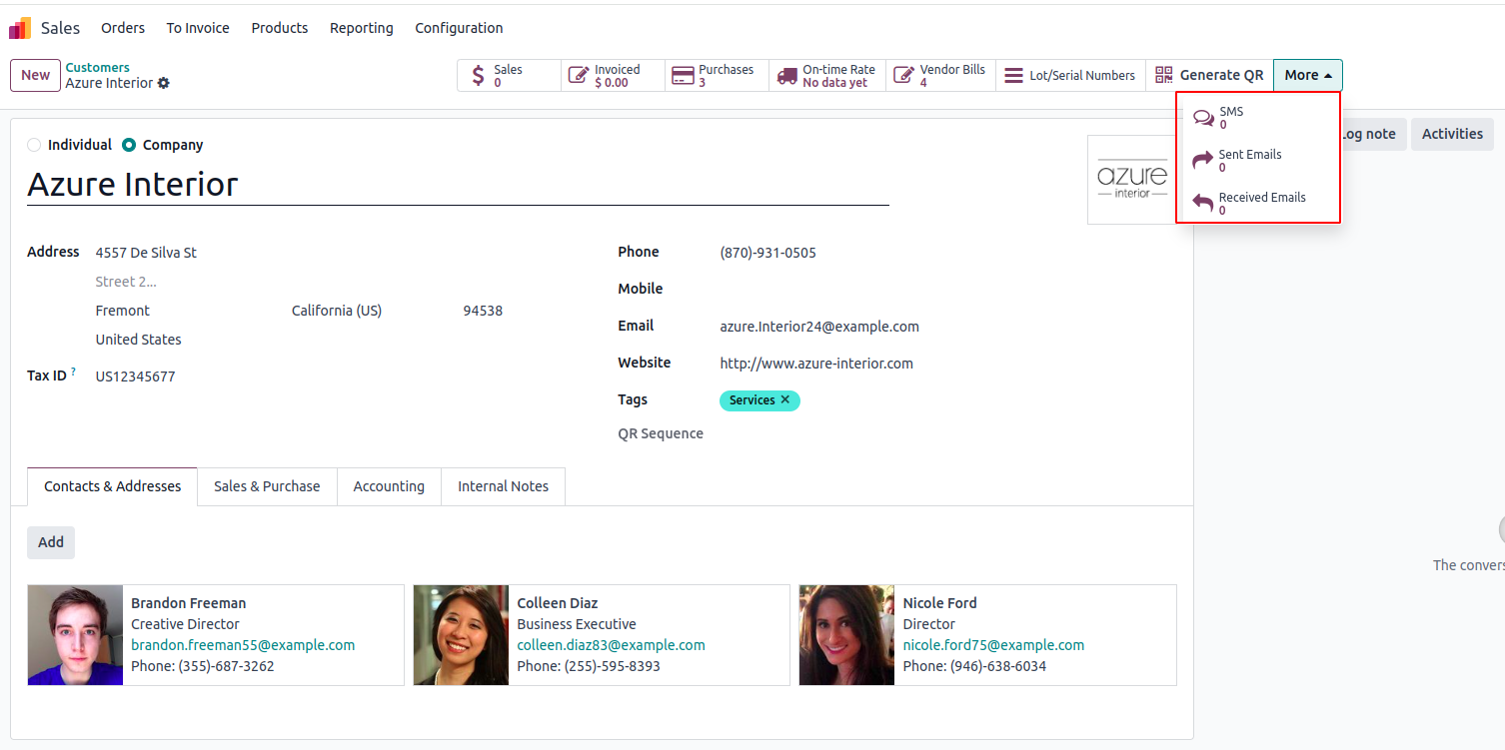Switch to the Sales & Purchase tab

[x=267, y=486]
